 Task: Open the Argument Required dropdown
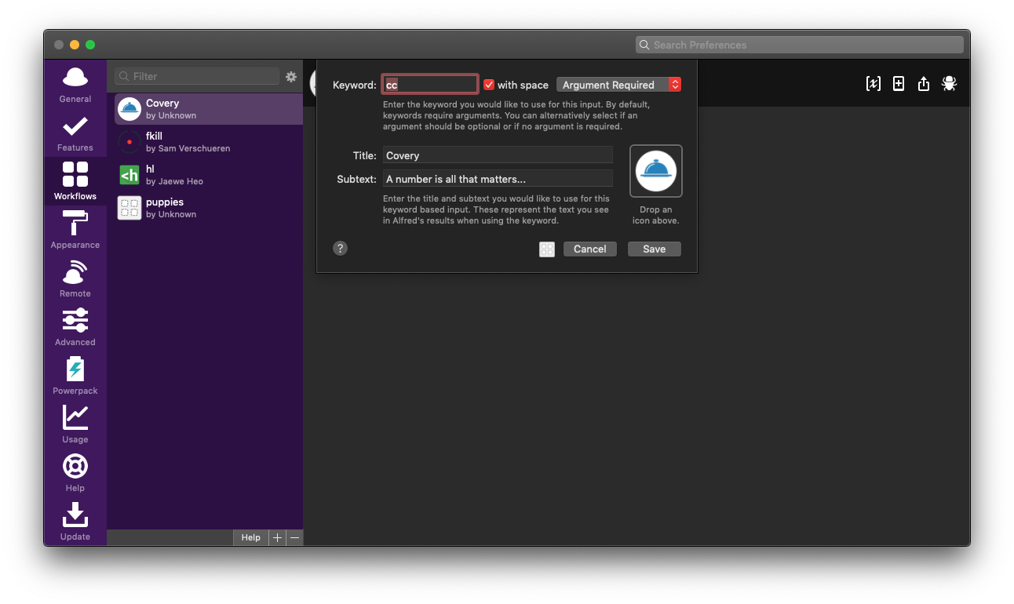(618, 85)
